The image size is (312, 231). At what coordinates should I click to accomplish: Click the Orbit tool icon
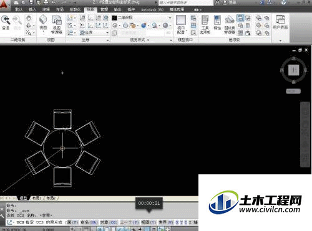[29, 26]
